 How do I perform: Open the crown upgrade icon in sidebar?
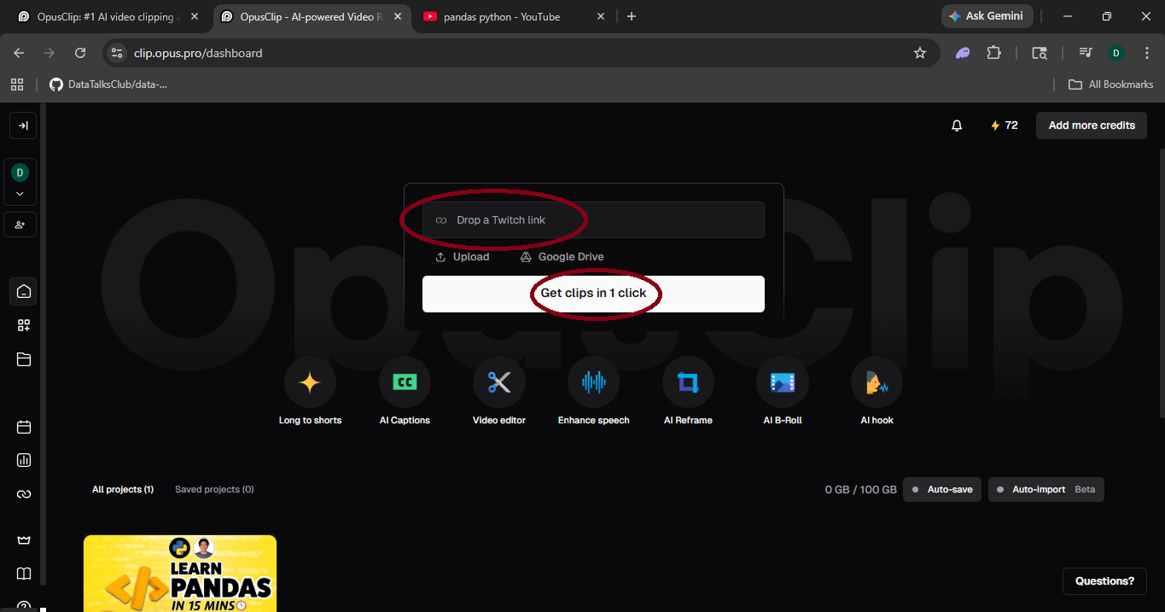[x=24, y=540]
